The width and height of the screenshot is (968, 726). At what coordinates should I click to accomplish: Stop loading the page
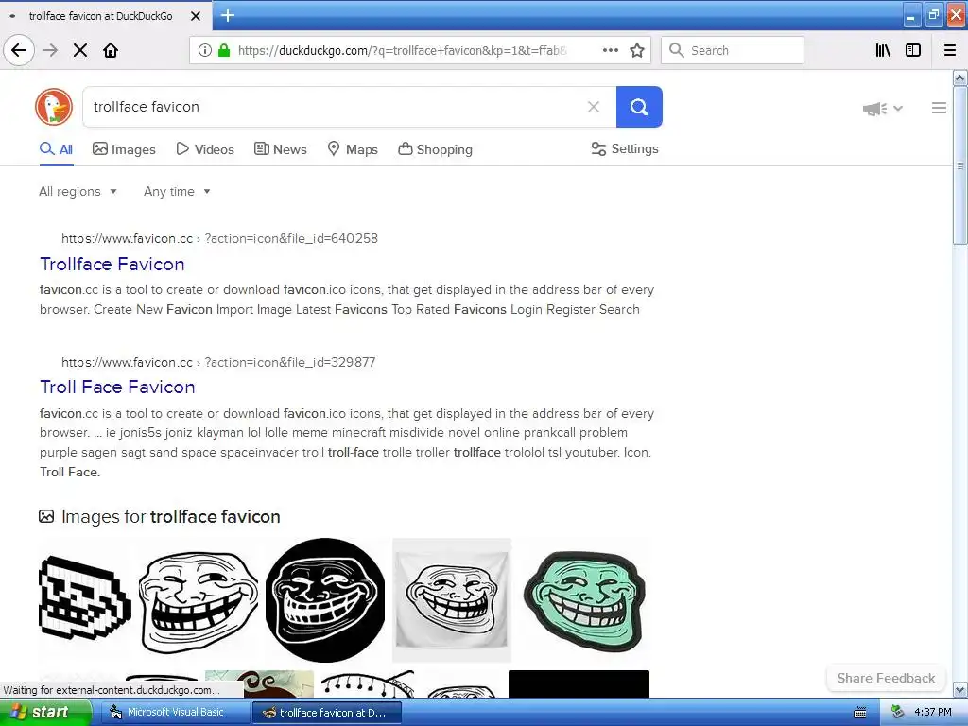point(80,50)
